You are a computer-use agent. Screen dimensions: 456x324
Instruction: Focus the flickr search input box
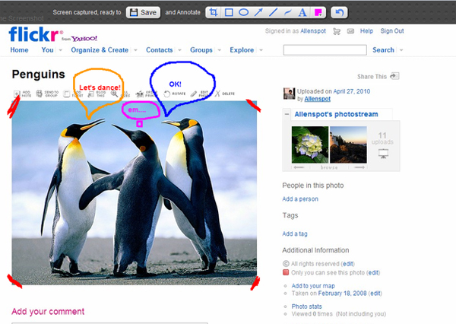(x=325, y=49)
